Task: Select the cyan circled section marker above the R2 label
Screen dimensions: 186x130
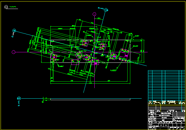Action: pos(14,30)
